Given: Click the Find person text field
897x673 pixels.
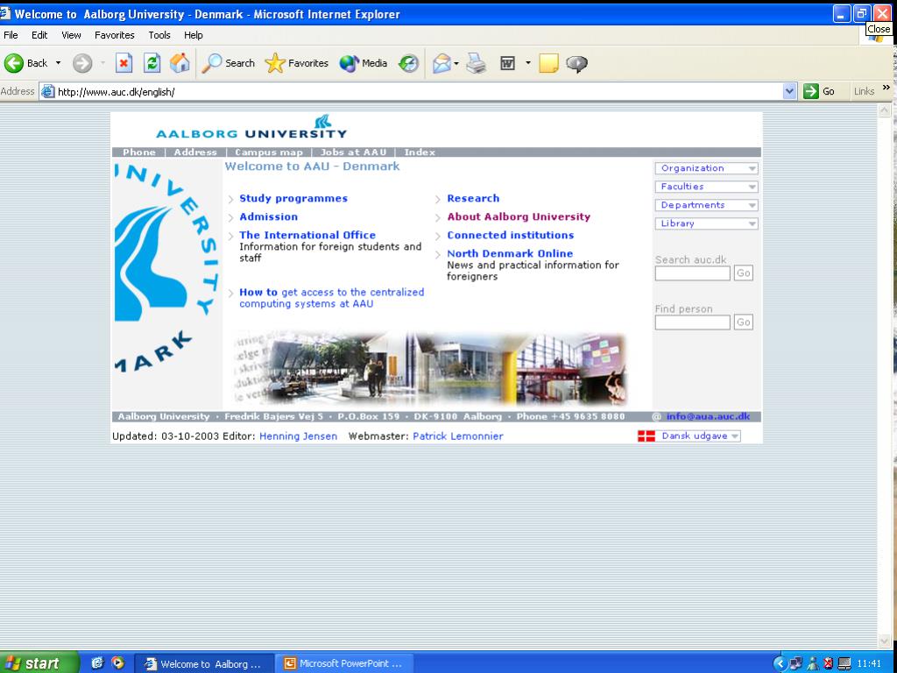Looking at the screenshot, I should click(692, 322).
